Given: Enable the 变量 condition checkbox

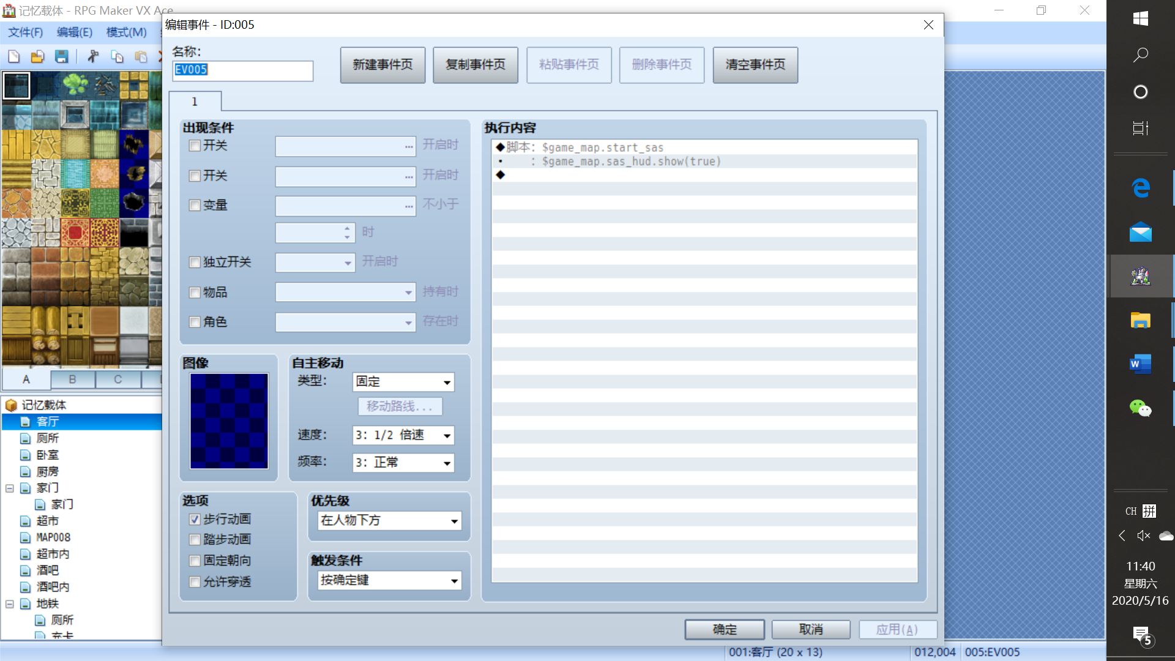Looking at the screenshot, I should click(x=195, y=206).
